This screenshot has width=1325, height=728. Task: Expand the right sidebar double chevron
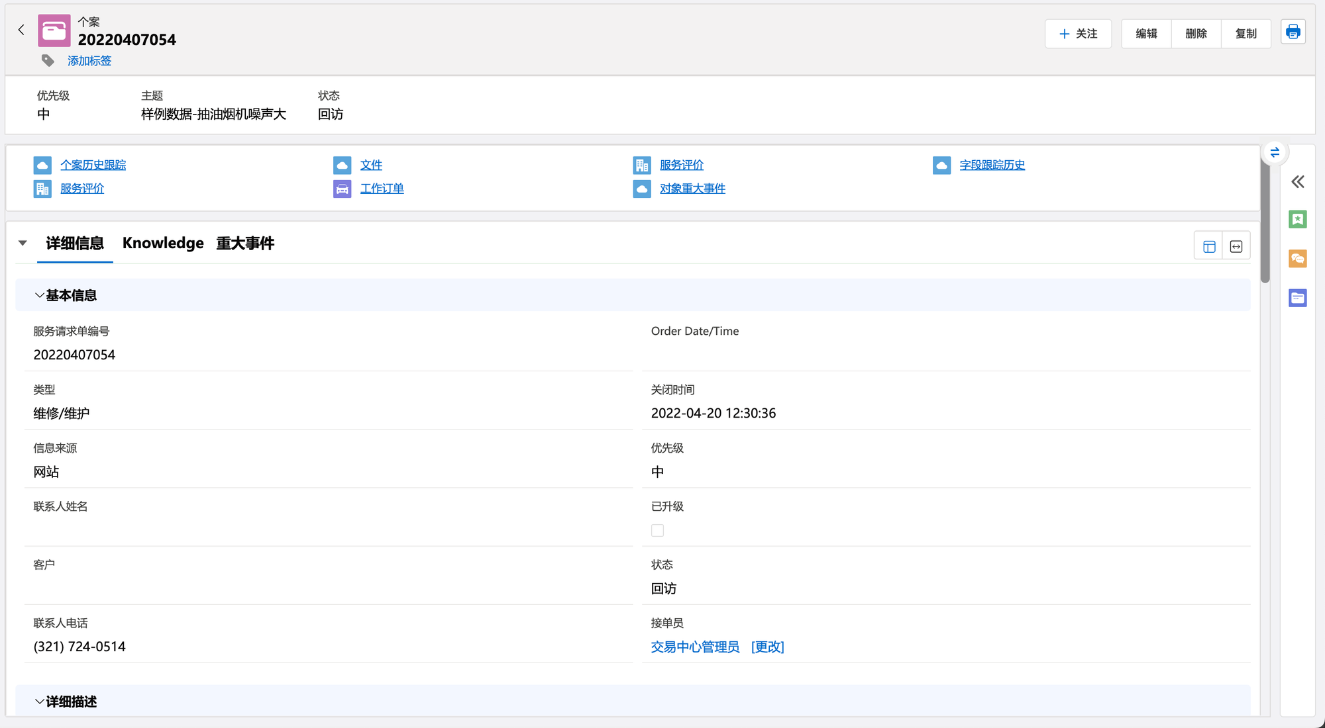[1297, 182]
